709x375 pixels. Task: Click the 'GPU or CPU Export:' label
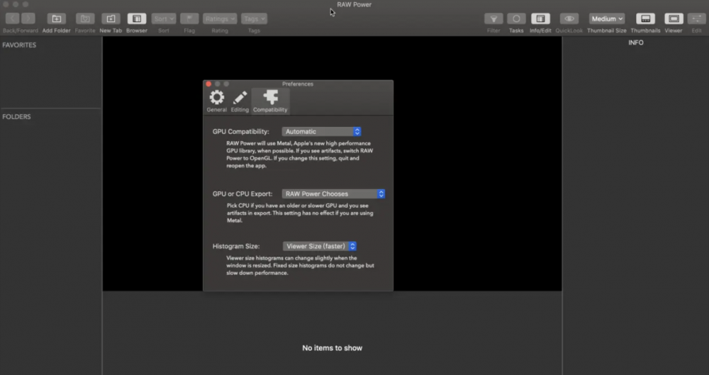click(242, 194)
